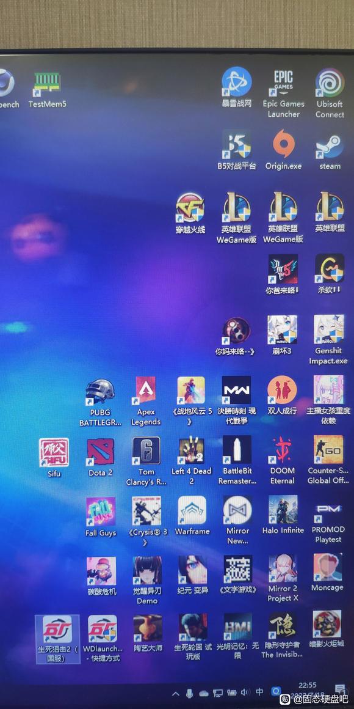This screenshot has width=354, height=709.
Task: Toggle the Chinese input method indicator
Action: point(259,692)
